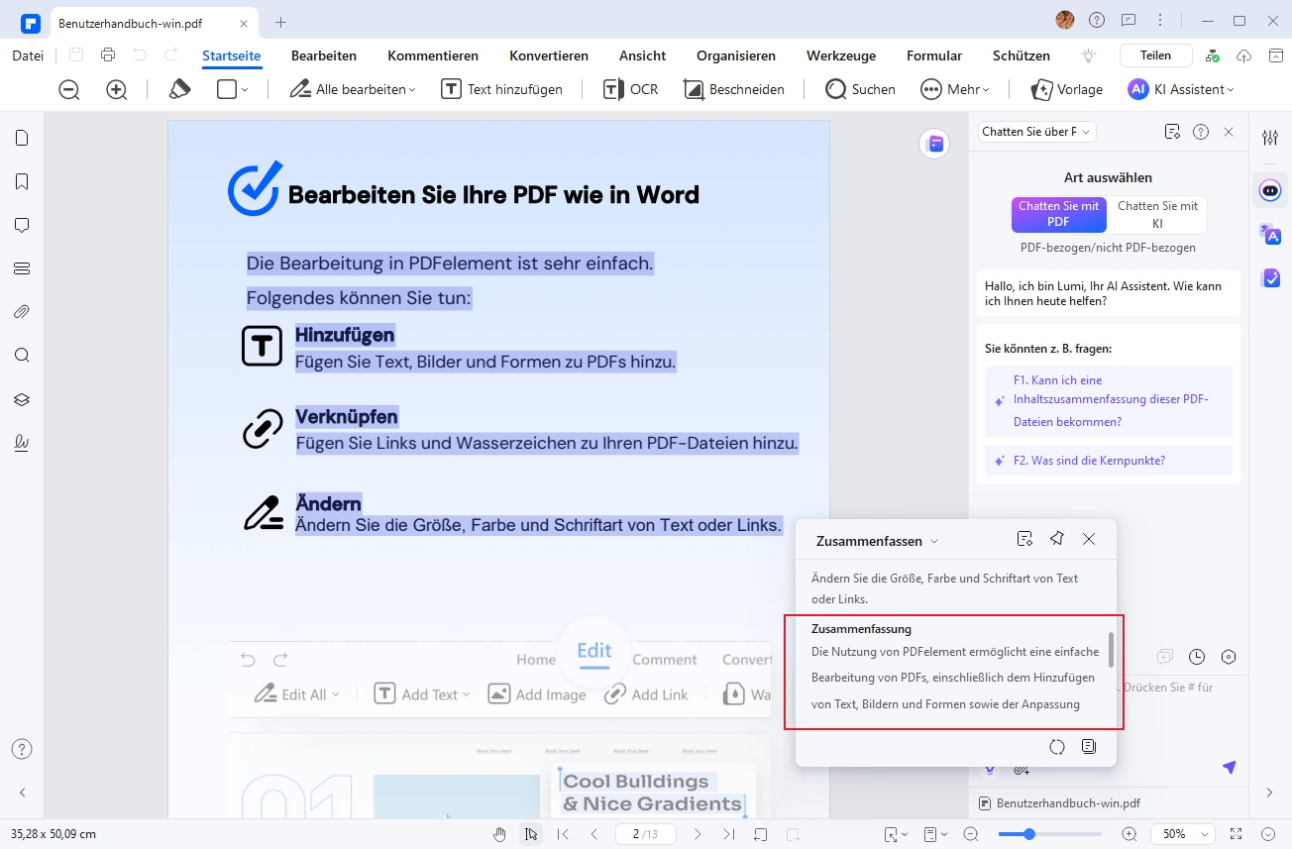Click the cloud upload icon
Screen dimensions: 1292x849
[x=1245, y=55]
